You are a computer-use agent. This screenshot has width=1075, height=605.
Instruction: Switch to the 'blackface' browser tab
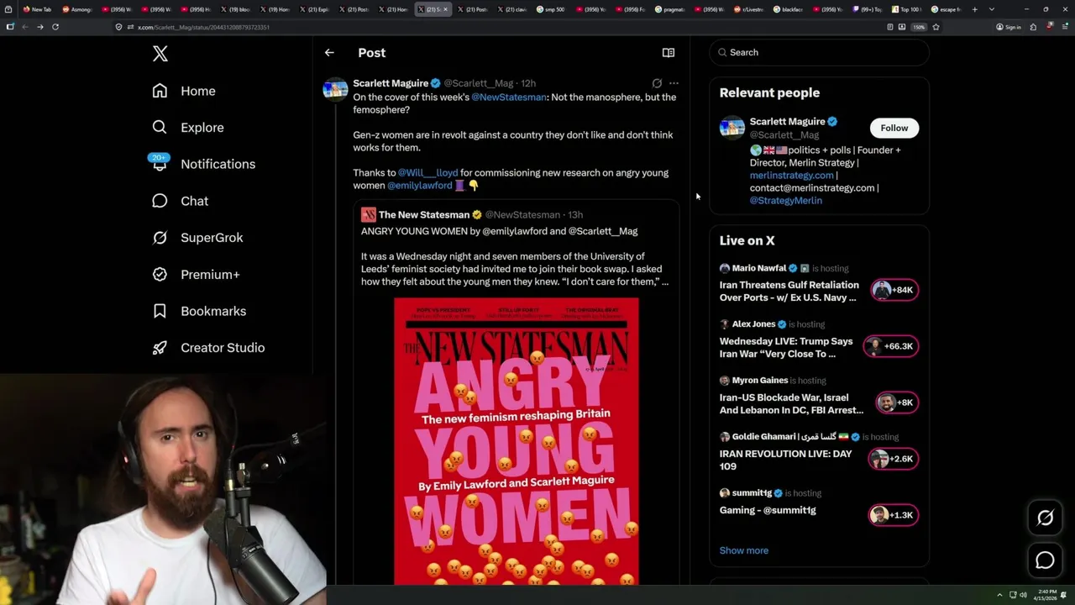tap(787, 9)
